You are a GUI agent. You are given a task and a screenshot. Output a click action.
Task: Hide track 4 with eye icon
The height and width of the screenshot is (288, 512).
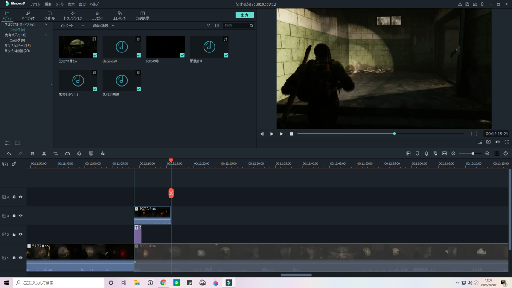pos(20,197)
